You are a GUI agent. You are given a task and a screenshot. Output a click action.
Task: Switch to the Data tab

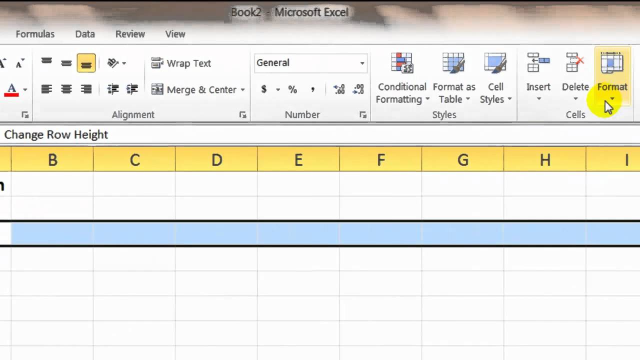pyautogui.click(x=85, y=34)
